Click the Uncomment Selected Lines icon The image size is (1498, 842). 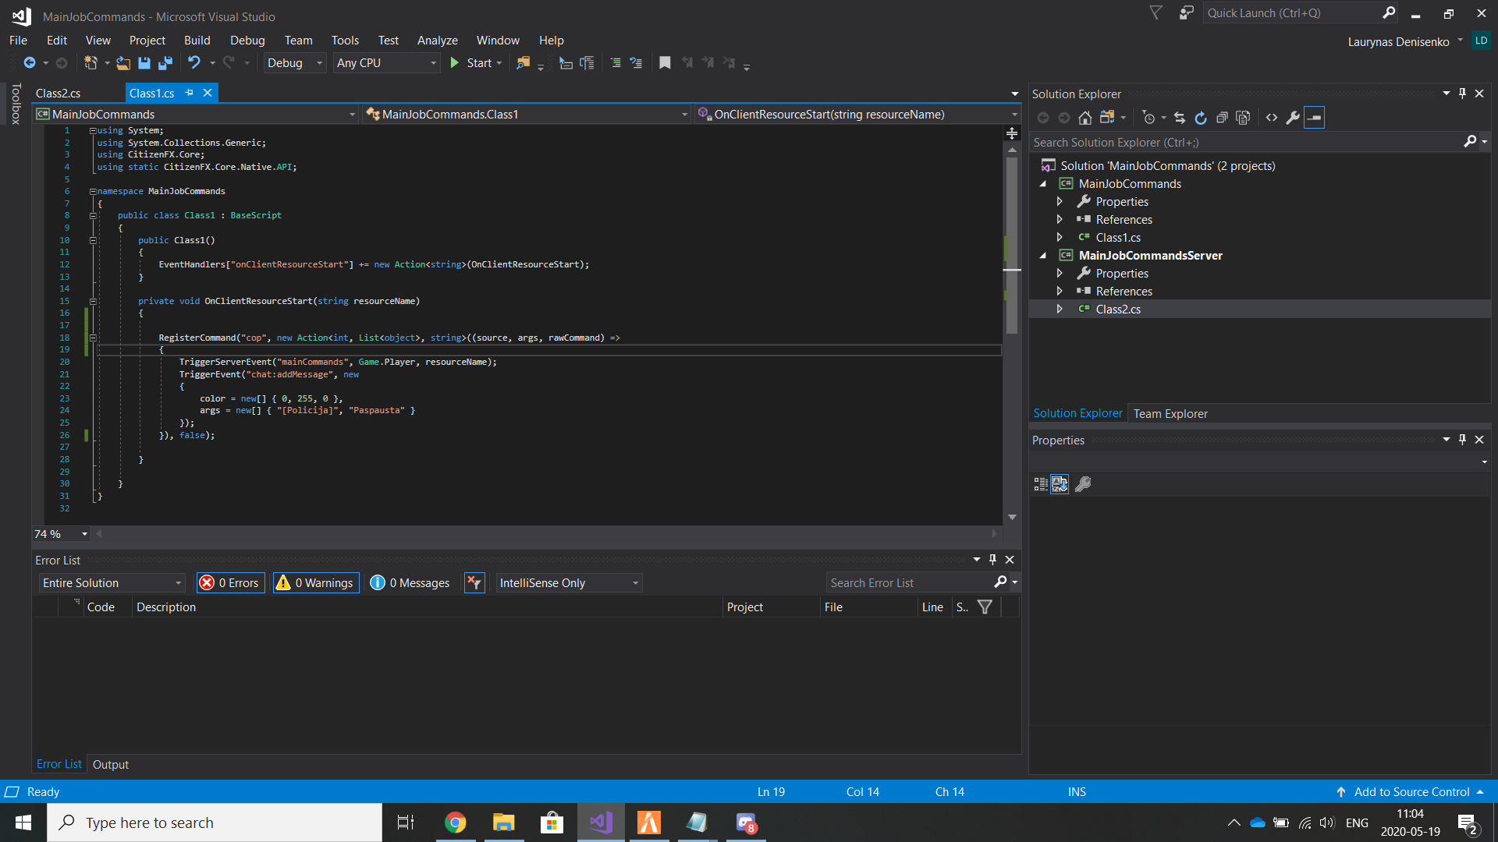tap(637, 62)
